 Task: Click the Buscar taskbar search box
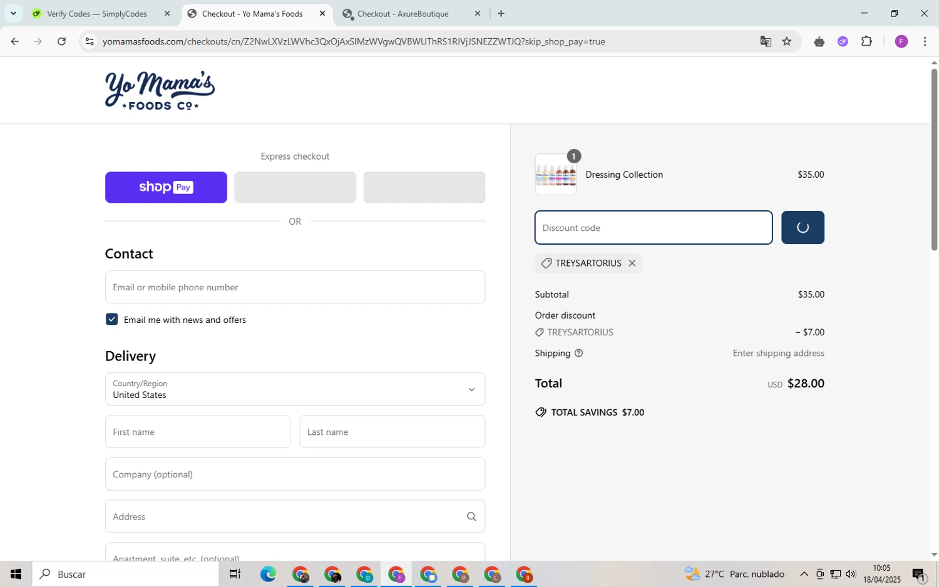click(x=125, y=574)
